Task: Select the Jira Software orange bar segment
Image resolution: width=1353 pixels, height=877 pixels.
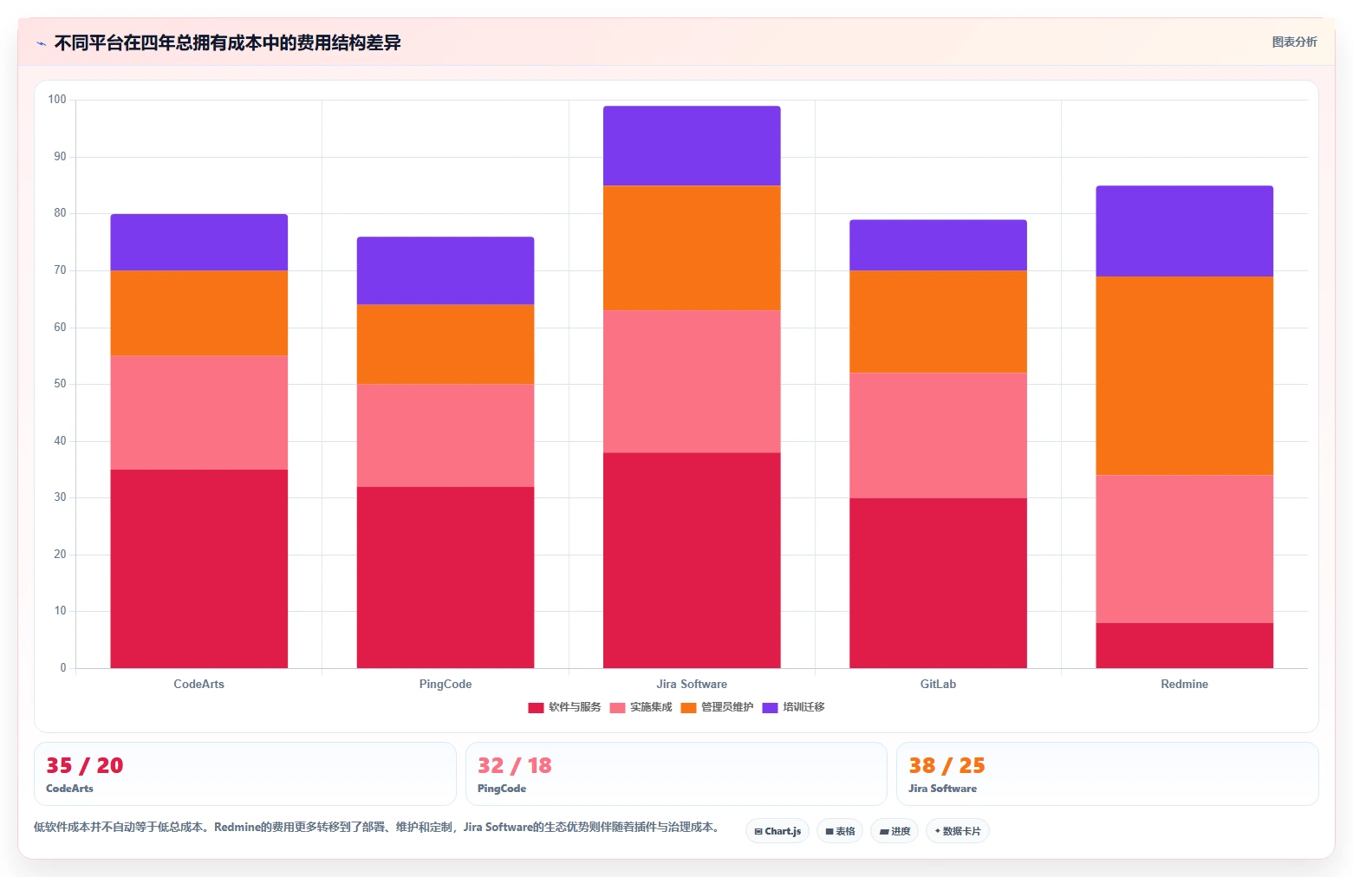Action: click(692, 248)
